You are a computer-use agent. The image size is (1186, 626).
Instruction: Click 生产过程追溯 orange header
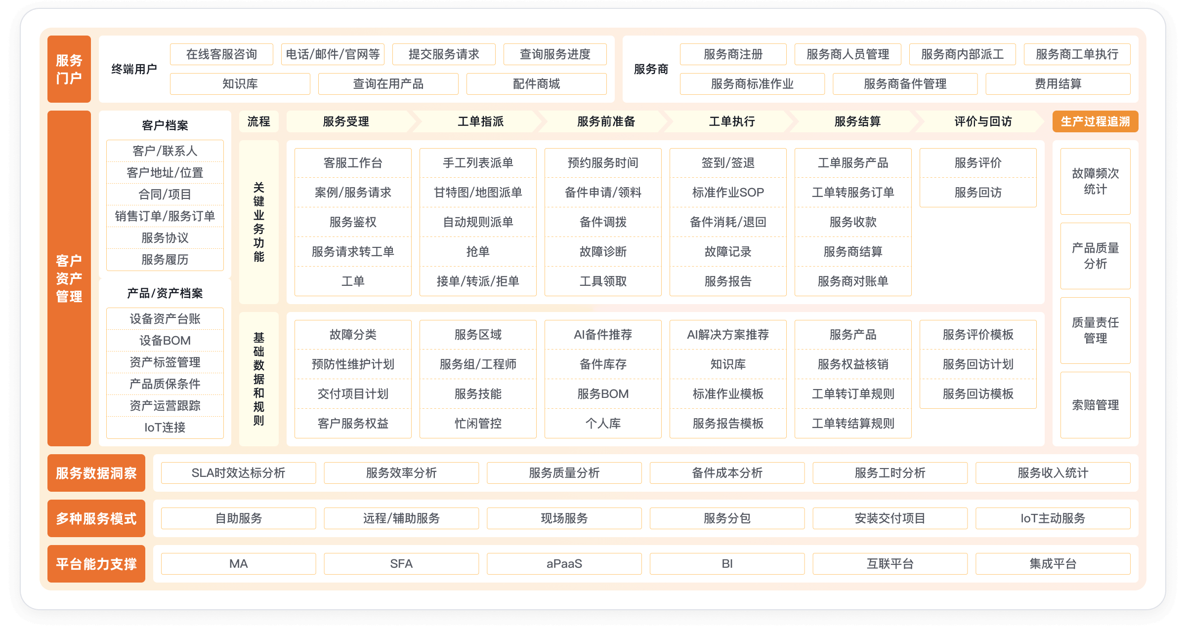[x=1095, y=121]
